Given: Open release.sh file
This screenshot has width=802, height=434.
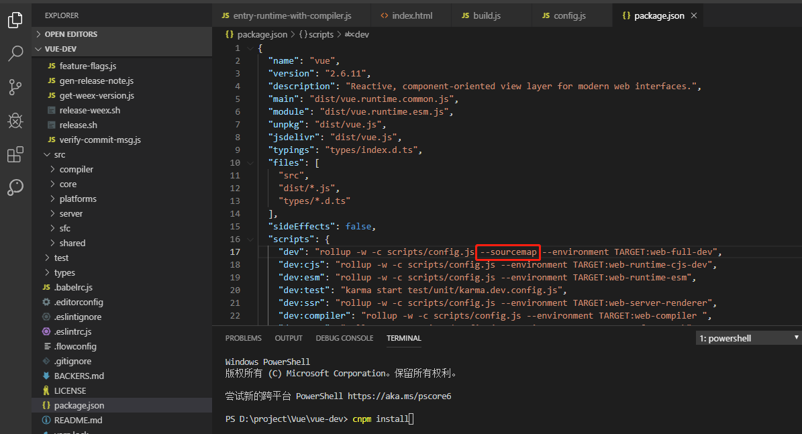Looking at the screenshot, I should coord(79,125).
